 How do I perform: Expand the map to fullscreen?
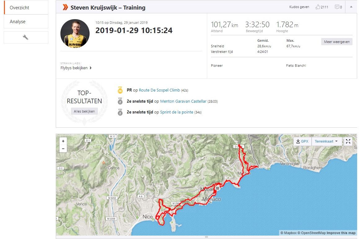tap(348, 141)
